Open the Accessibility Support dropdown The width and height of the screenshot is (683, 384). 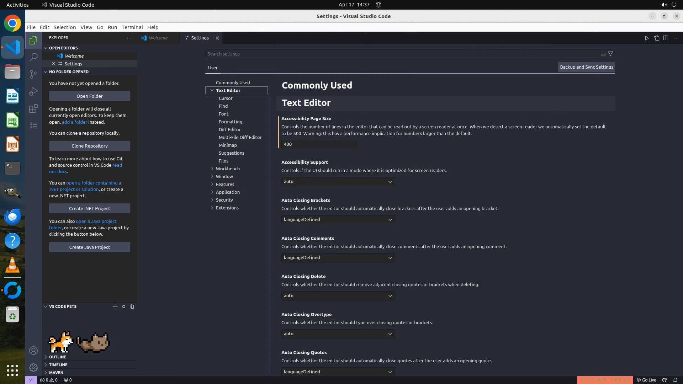(x=338, y=182)
